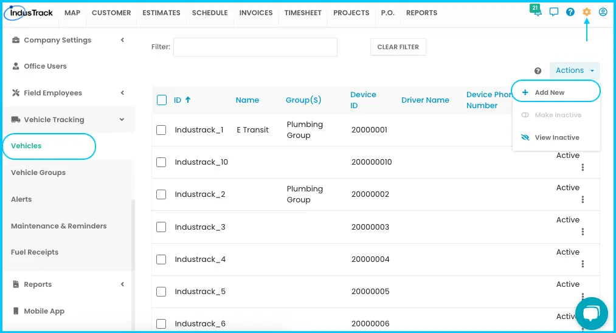
Task: Open the help question mark in top bar
Action: click(570, 12)
